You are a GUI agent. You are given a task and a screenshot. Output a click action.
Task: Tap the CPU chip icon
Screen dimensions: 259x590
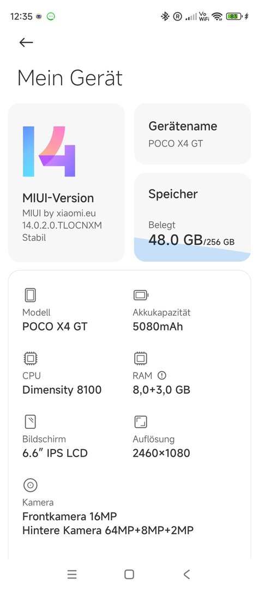coord(30,358)
